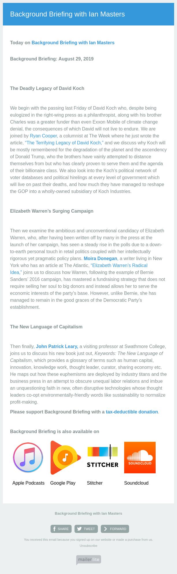The height and width of the screenshot is (574, 177).
Task: Visit MailerLite via the footer logo
Action: point(89,560)
